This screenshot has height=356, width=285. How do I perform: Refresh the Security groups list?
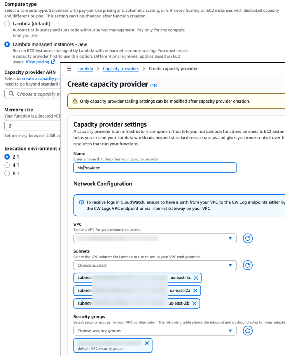247,331
